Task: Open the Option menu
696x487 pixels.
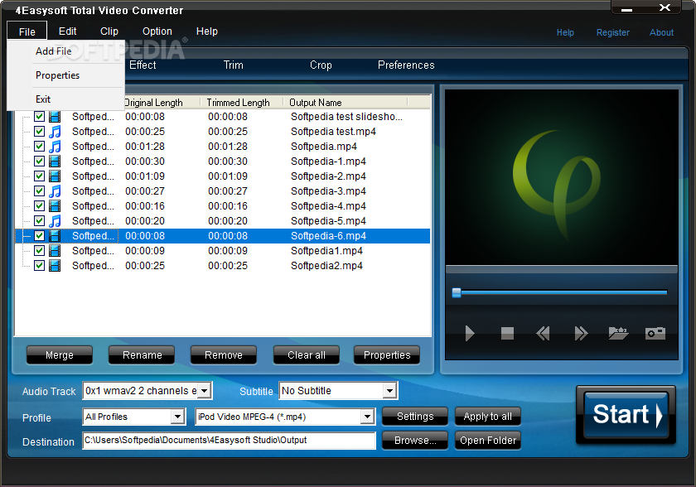Action: [x=157, y=31]
